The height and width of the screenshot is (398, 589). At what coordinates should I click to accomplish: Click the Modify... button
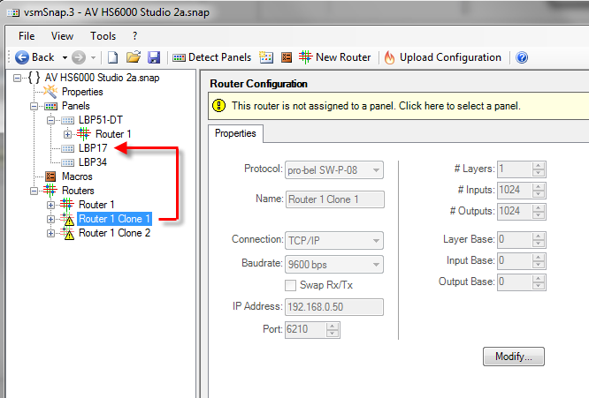(513, 357)
